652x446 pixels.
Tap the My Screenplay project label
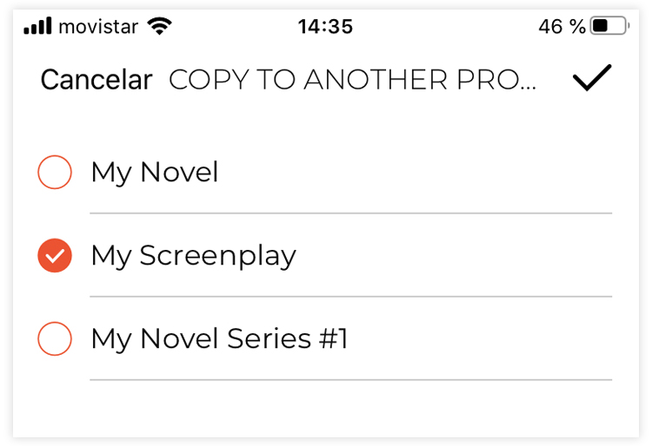[193, 256]
